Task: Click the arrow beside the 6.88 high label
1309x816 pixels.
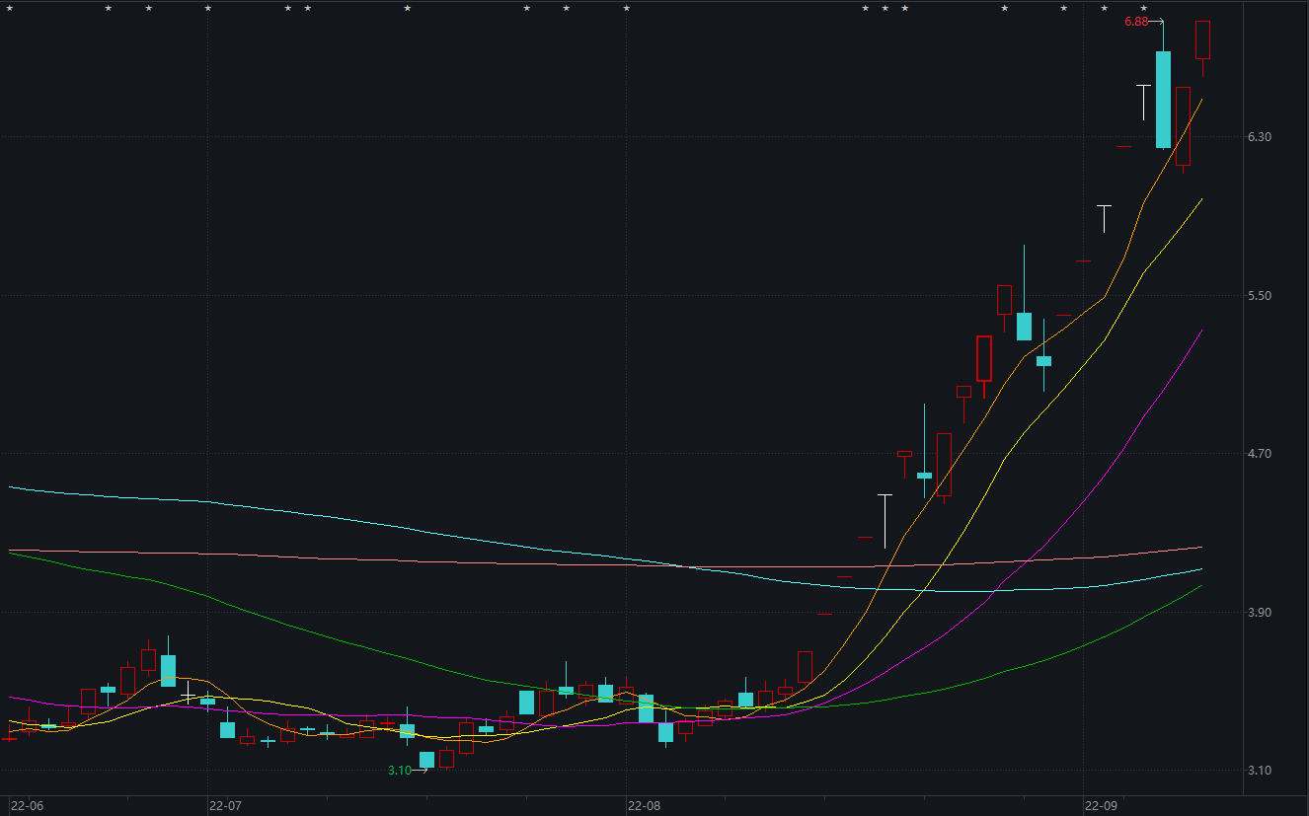Action: (1157, 22)
